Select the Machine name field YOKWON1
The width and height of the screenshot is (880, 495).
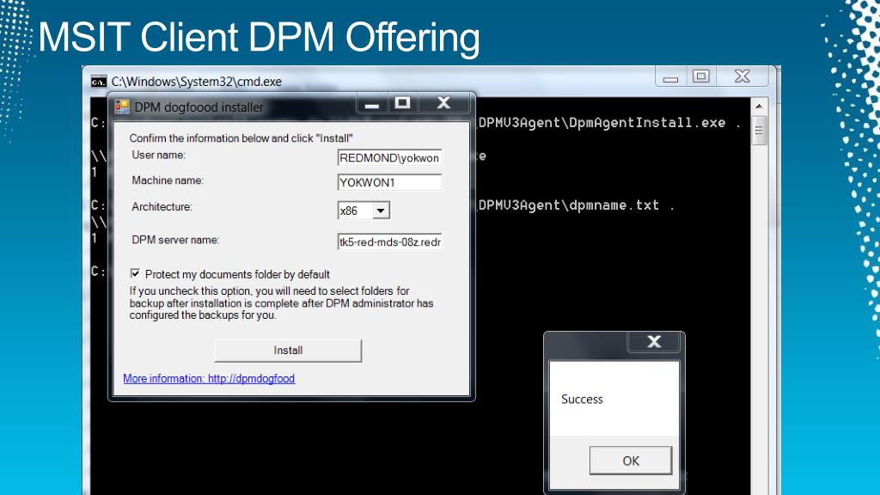click(x=389, y=182)
